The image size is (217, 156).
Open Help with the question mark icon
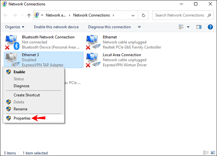[210, 27]
